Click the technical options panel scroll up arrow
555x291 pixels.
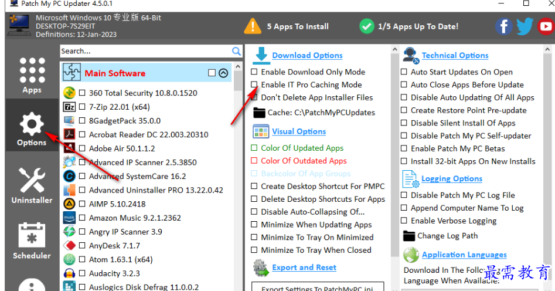[x=547, y=50]
